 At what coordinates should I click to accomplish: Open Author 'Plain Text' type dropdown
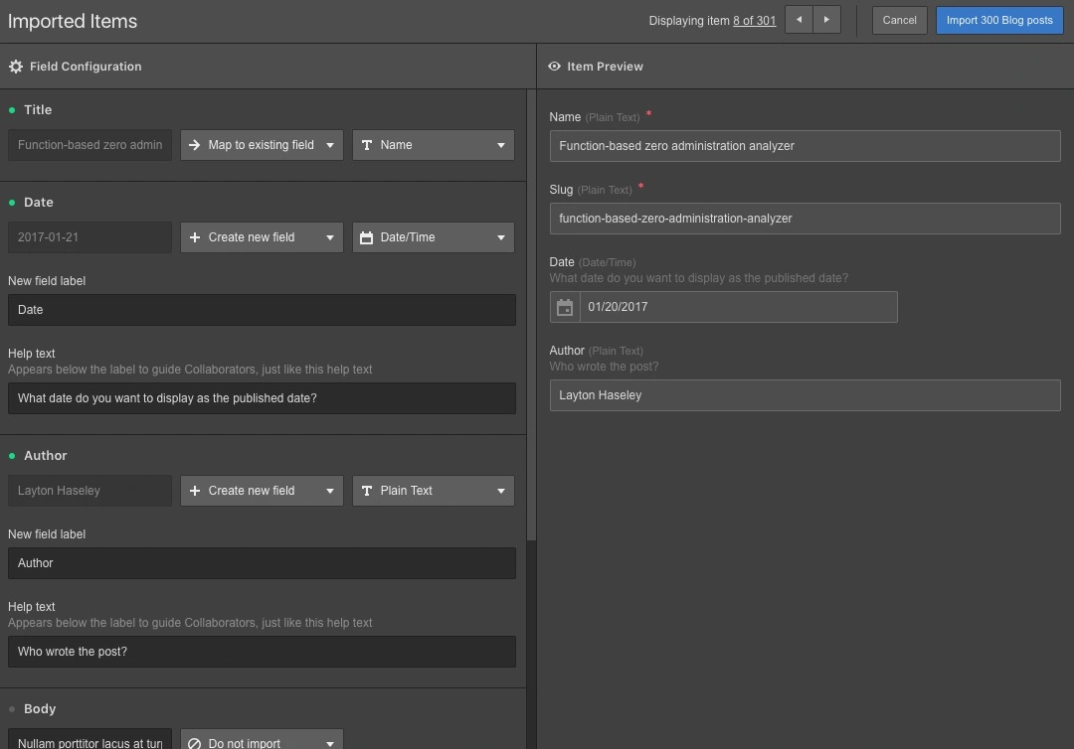pos(434,491)
